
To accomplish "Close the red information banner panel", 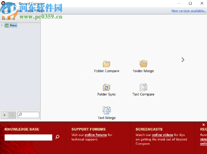I will coord(203,125).
